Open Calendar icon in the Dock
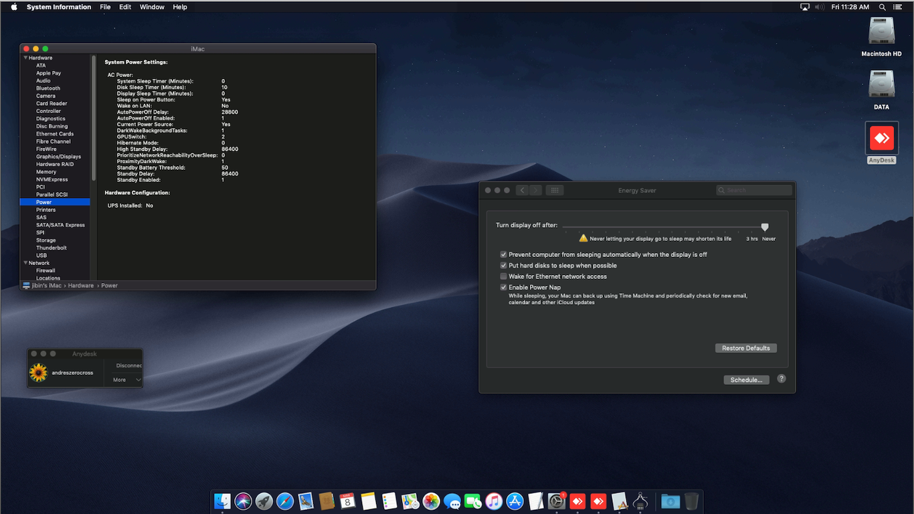The image size is (914, 514). [347, 501]
